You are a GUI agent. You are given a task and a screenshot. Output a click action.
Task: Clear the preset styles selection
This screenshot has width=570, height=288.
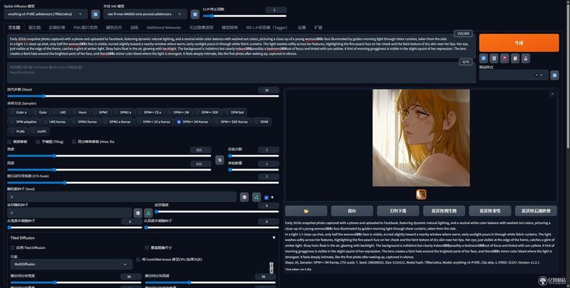coord(537,75)
